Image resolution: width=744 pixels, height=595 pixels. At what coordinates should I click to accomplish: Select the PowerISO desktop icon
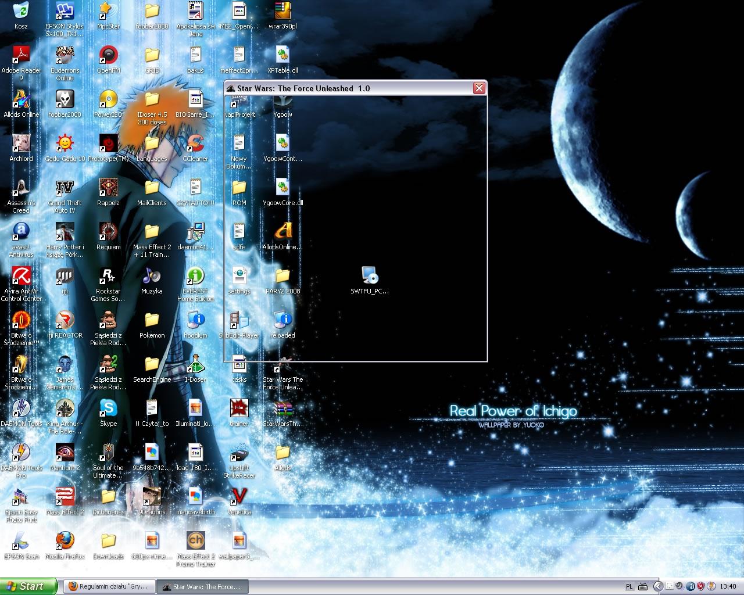pyautogui.click(x=108, y=104)
